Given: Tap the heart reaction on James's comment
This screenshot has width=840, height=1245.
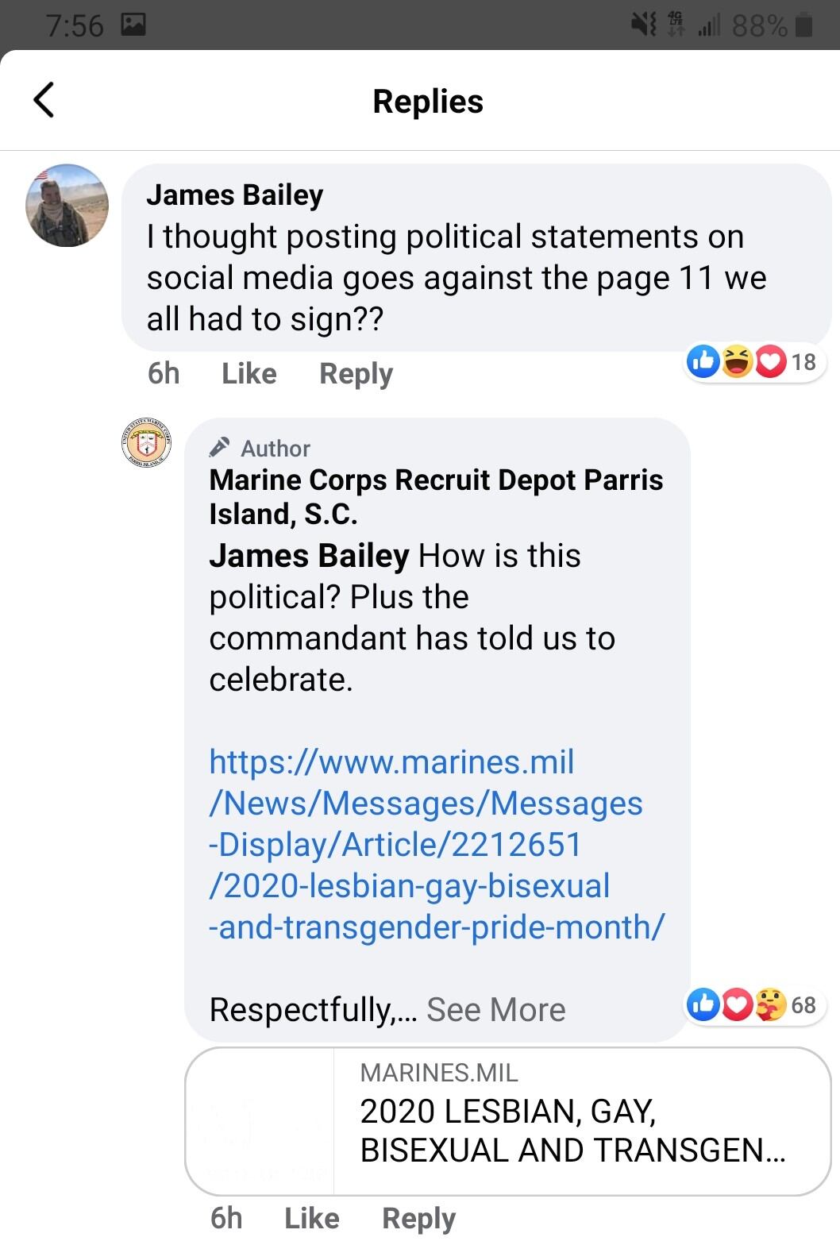Looking at the screenshot, I should (x=769, y=361).
